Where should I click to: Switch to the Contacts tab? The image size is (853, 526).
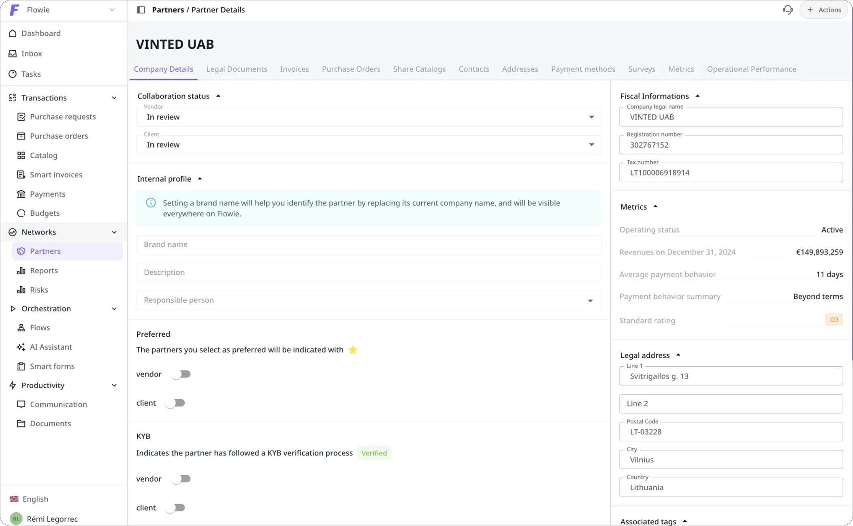[x=474, y=69]
